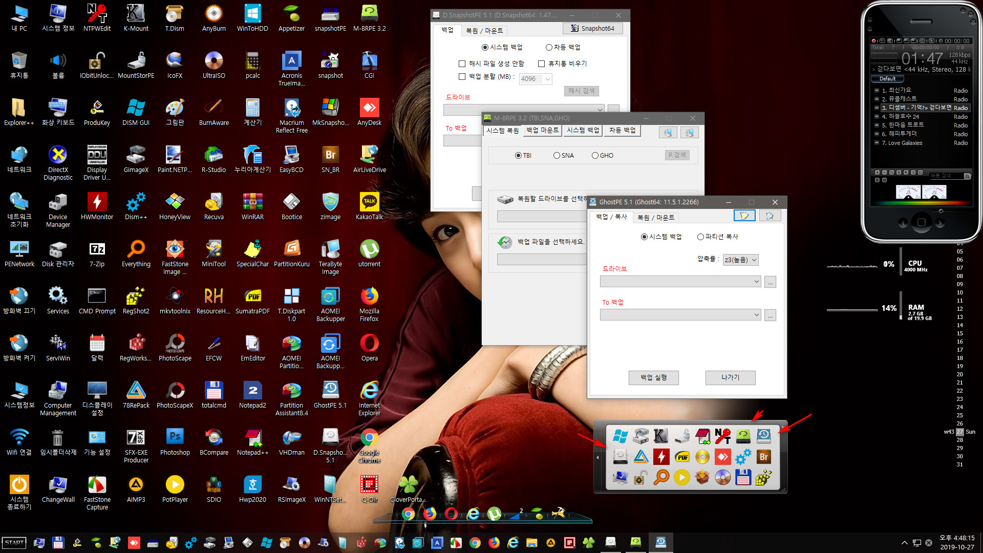Select GHO radio in M-BRPE window
This screenshot has width=983, height=553.
(x=602, y=155)
